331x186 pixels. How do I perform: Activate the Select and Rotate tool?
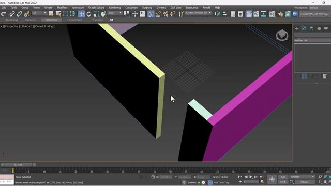coord(88,14)
